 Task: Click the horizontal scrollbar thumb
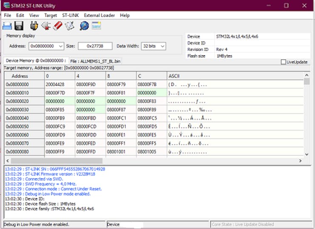[57, 161]
